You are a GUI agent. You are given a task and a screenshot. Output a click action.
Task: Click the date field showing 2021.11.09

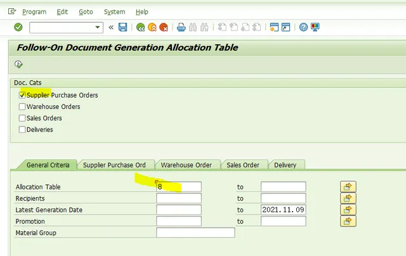284,210
